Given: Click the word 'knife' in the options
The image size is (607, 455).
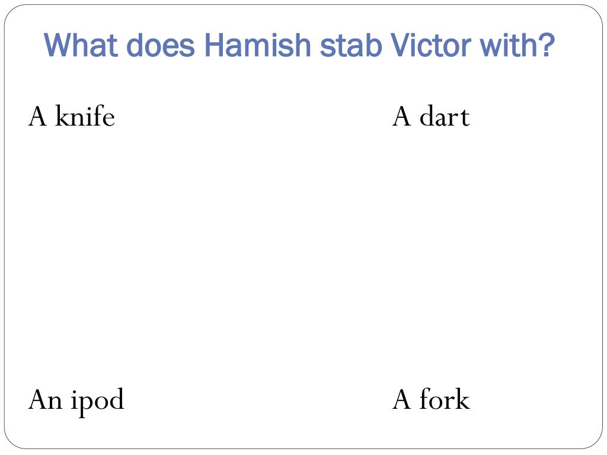Looking at the screenshot, I should (x=85, y=116).
